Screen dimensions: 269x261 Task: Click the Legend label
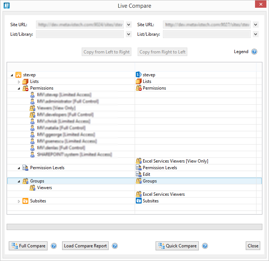coord(241,52)
